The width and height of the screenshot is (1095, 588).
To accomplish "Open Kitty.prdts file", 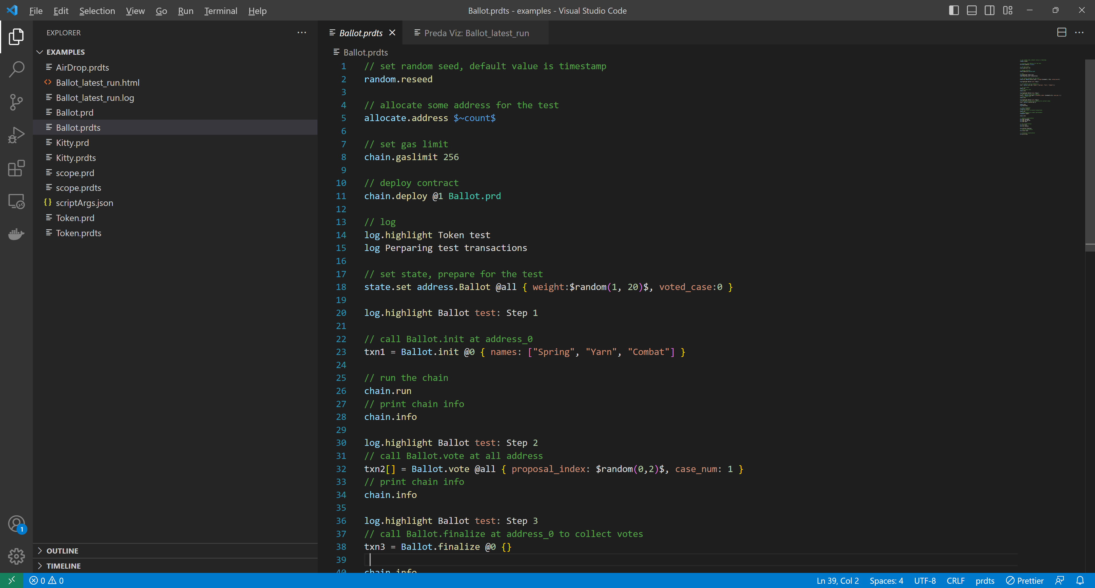I will point(175,158).
